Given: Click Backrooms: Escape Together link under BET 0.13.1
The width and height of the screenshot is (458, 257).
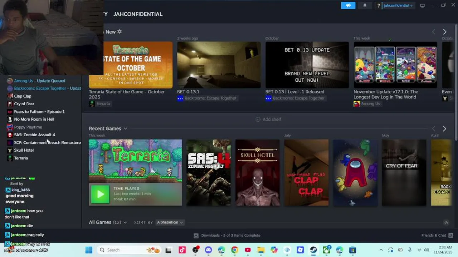Looking at the screenshot, I should point(207,98).
